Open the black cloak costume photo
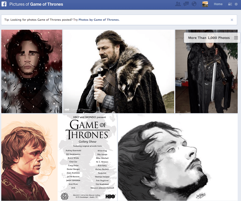The height and width of the screenshot is (201, 241). [206, 71]
